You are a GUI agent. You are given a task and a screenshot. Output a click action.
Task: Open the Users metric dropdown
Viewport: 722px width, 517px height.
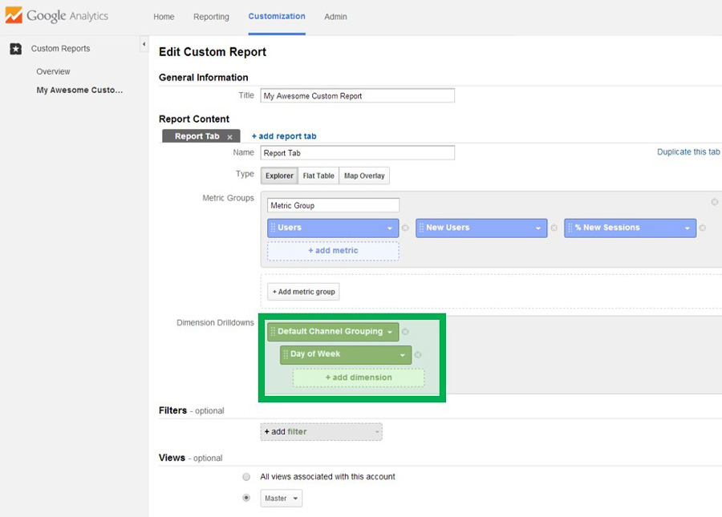(x=390, y=228)
